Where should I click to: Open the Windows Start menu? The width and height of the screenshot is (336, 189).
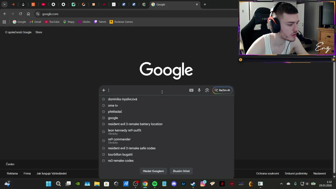[x=49, y=184]
